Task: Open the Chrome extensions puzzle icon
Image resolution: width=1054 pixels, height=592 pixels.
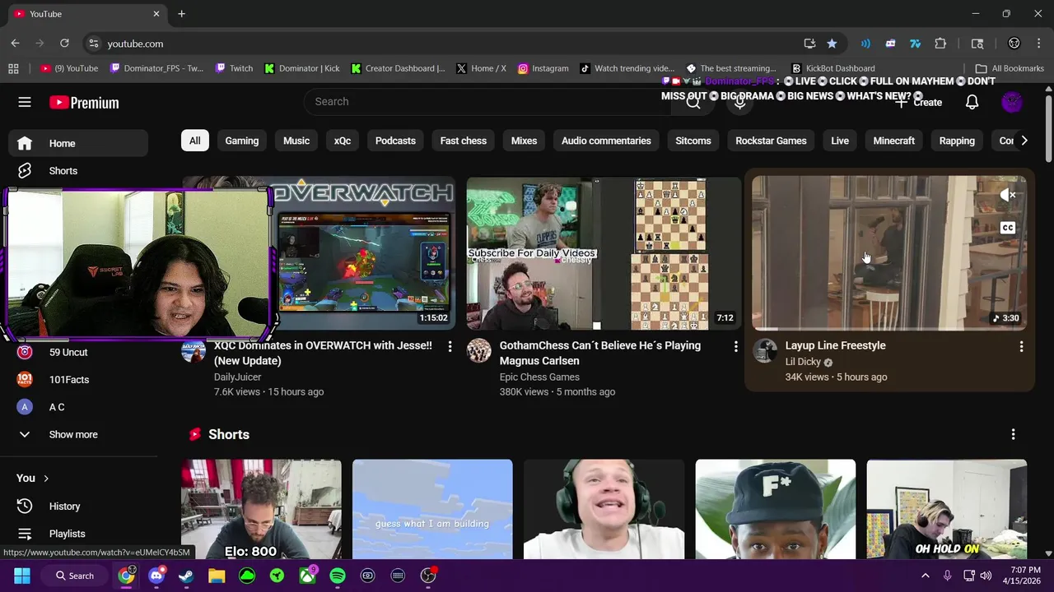Action: point(940,44)
